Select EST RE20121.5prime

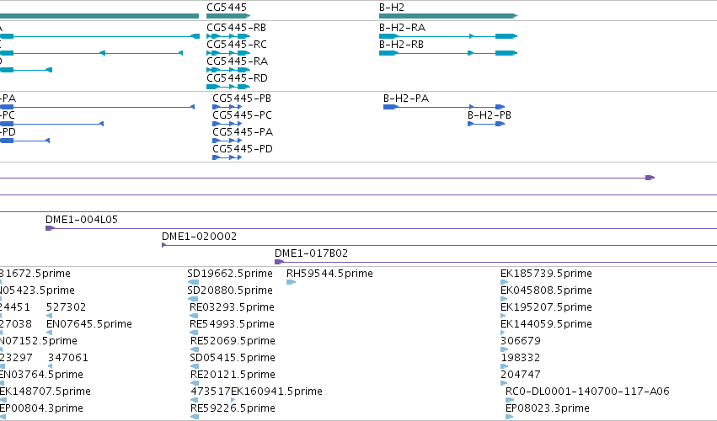point(233,376)
